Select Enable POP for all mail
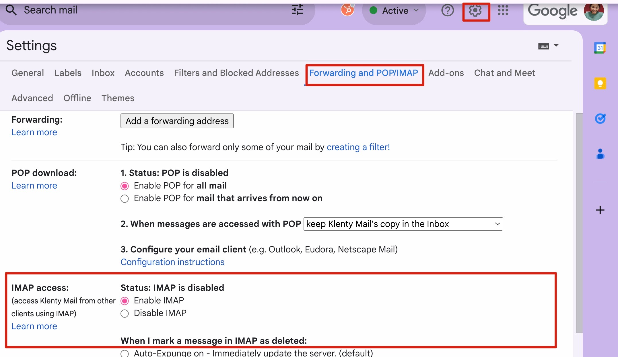618x357 pixels. coord(125,186)
